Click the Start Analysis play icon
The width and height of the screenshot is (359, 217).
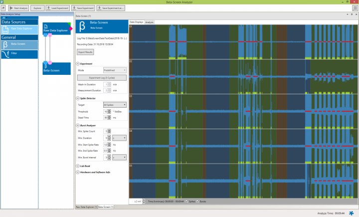(11, 8)
